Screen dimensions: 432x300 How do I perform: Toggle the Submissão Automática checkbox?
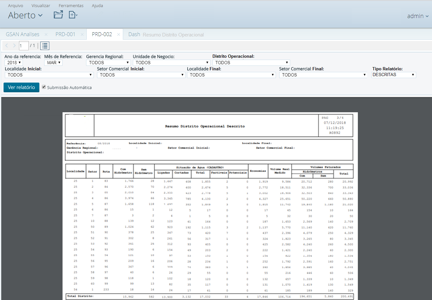coord(44,87)
